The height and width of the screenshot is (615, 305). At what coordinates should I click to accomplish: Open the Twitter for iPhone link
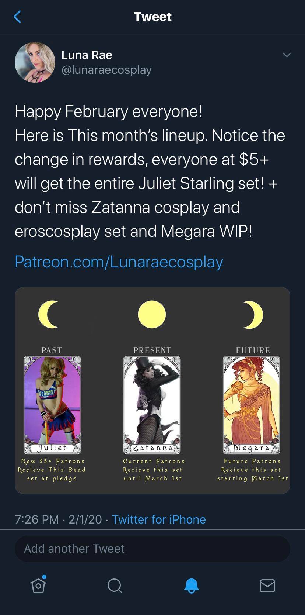pyautogui.click(x=159, y=519)
